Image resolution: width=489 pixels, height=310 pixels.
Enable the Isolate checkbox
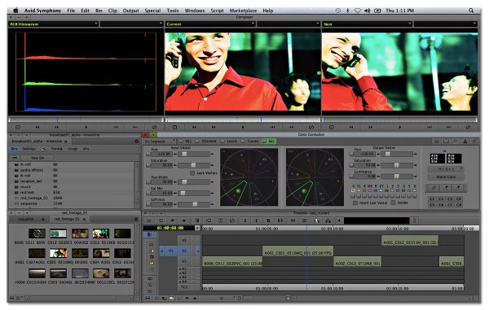[x=393, y=203]
